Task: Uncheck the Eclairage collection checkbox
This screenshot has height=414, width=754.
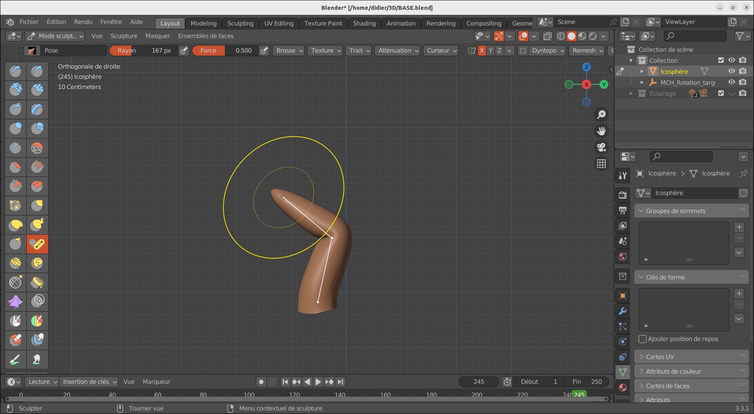Action: (x=721, y=93)
